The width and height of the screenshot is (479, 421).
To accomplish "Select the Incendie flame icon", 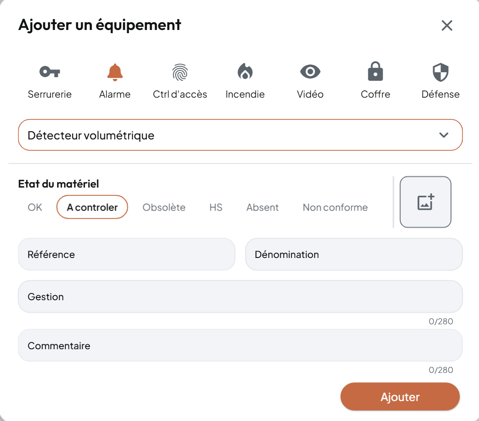I will pyautogui.click(x=245, y=72).
